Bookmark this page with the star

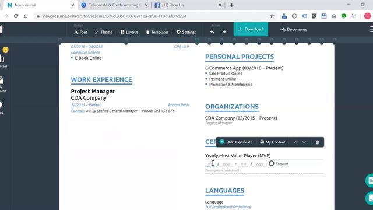click(272, 16)
